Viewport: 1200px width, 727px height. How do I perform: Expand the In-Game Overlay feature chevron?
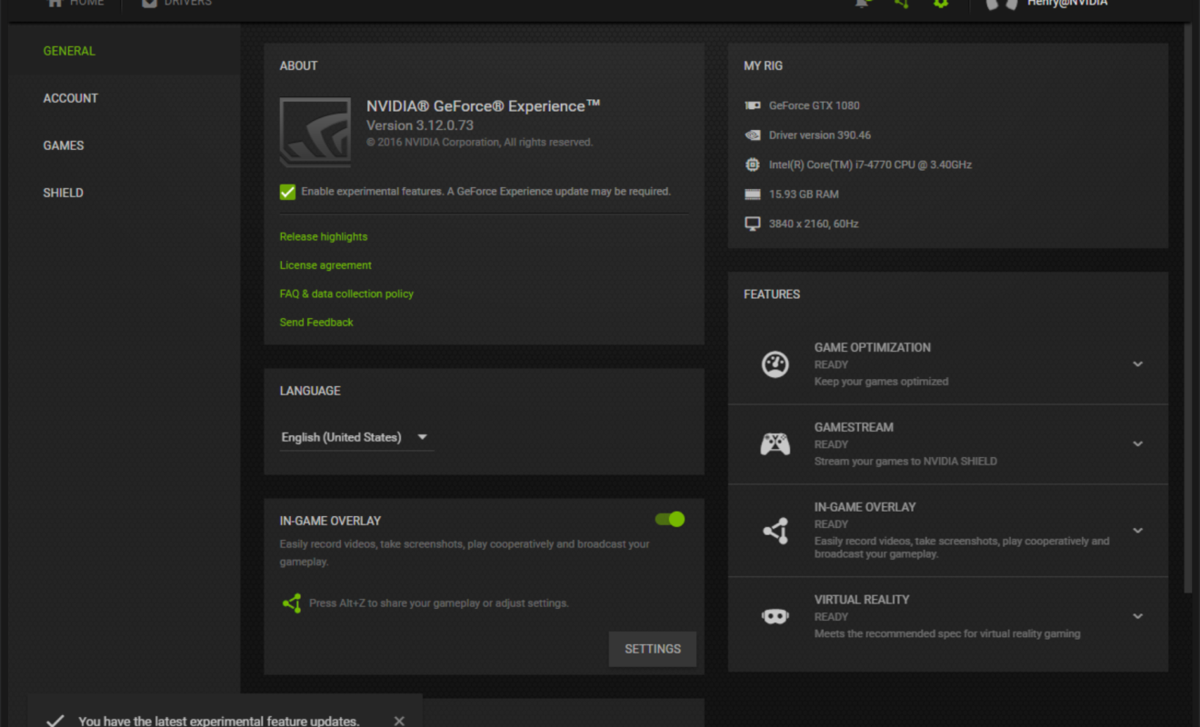coord(1137,531)
